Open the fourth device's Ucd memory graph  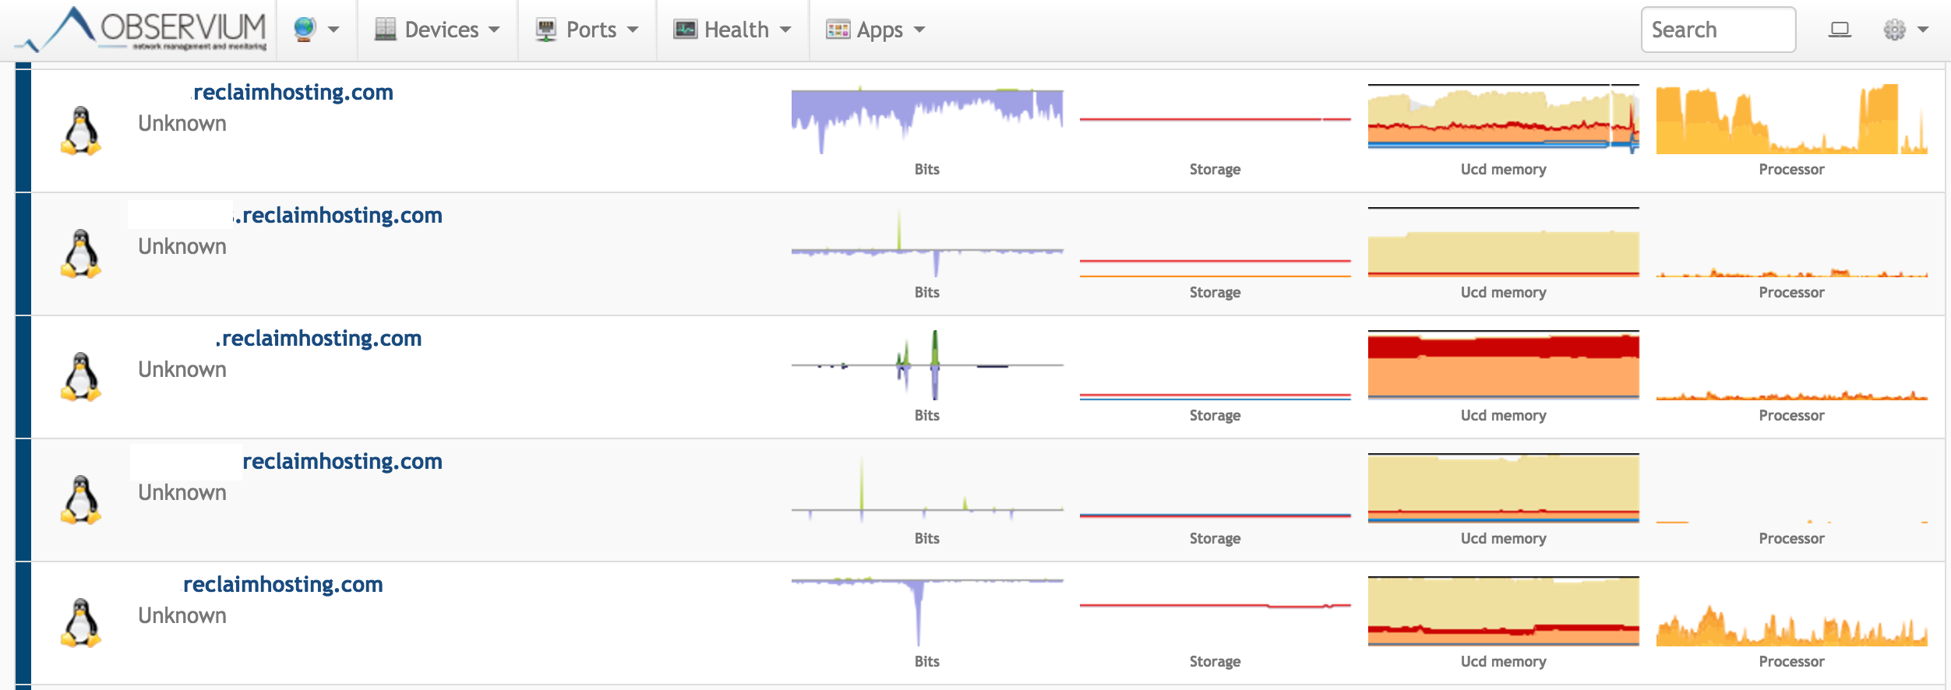1504,488
